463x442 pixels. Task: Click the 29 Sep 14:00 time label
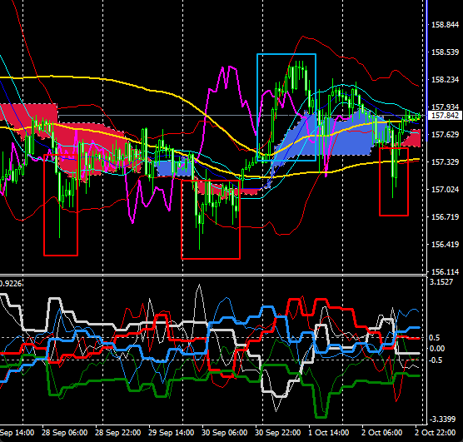(x=172, y=433)
